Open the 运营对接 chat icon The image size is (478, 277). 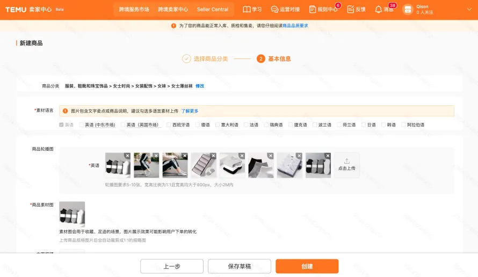click(274, 10)
